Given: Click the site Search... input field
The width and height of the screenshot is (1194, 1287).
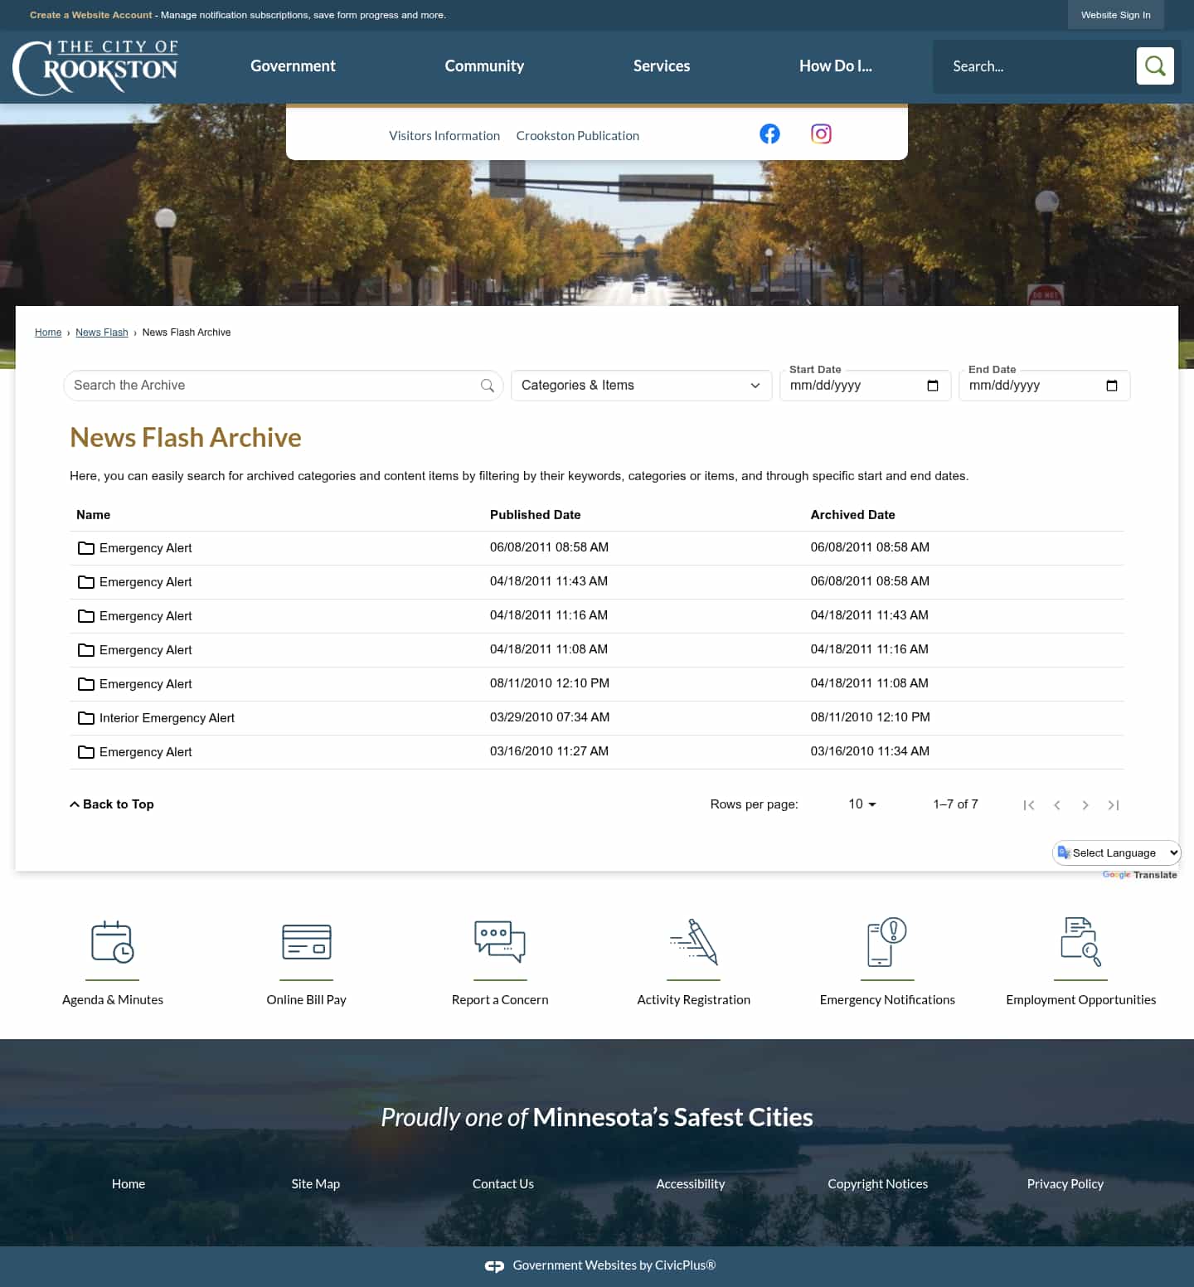Looking at the screenshot, I should pyautogui.click(x=1036, y=66).
